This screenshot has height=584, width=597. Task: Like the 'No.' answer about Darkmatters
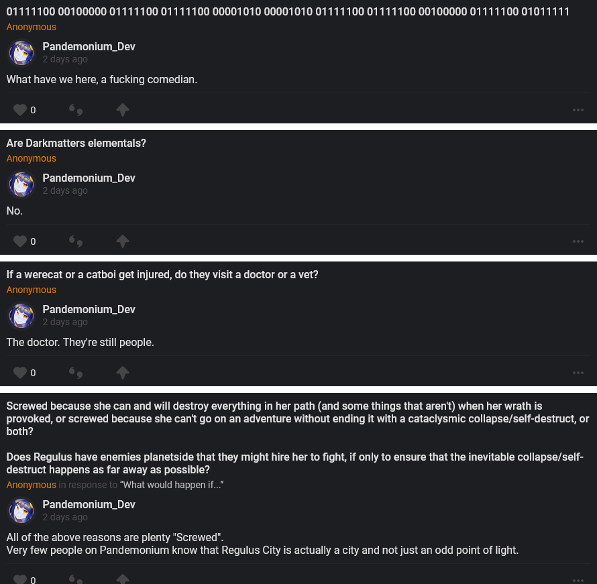point(20,241)
